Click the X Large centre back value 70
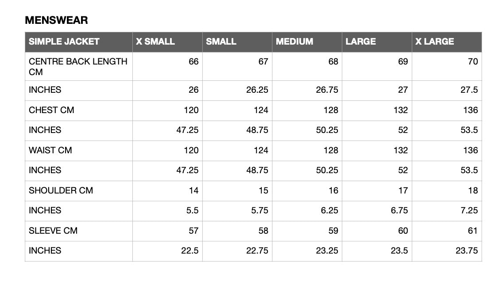The width and height of the screenshot is (503, 292). pyautogui.click(x=473, y=61)
